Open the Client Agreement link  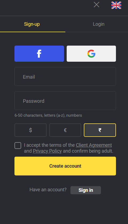[x=94, y=145]
